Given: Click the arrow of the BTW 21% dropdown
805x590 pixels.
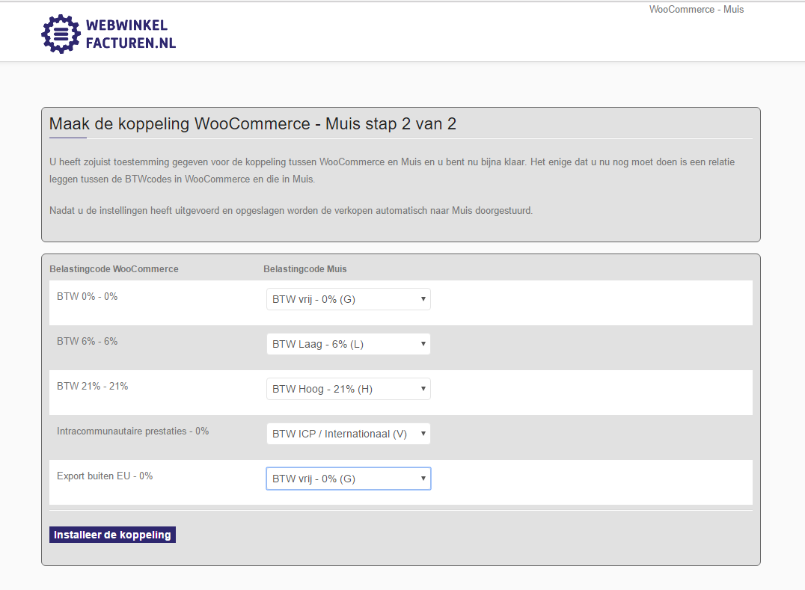Looking at the screenshot, I should pyautogui.click(x=423, y=389).
